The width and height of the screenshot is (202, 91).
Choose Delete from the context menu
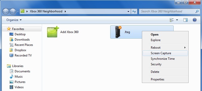(165, 72)
